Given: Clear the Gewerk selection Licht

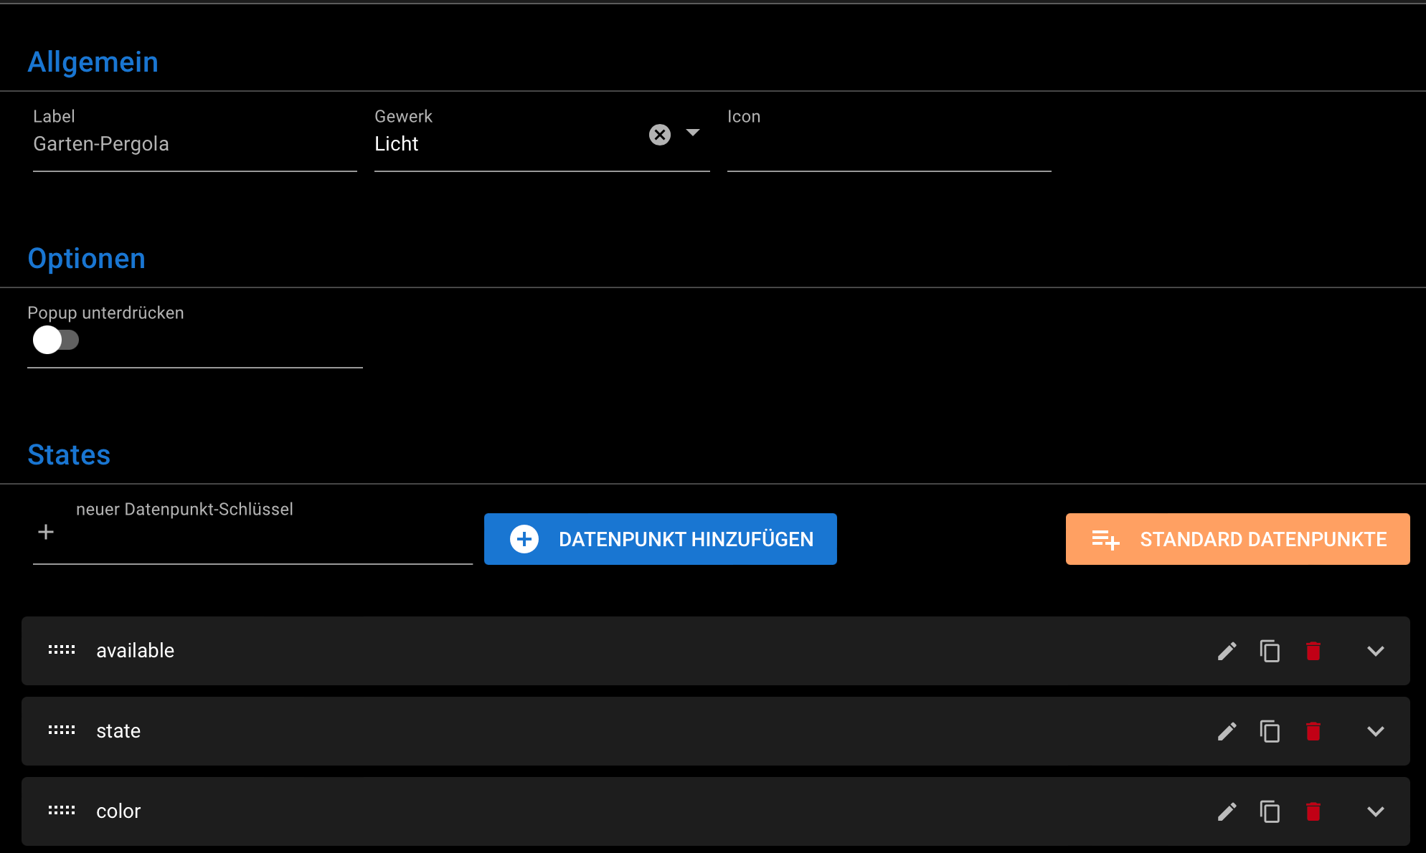Looking at the screenshot, I should tap(660, 135).
